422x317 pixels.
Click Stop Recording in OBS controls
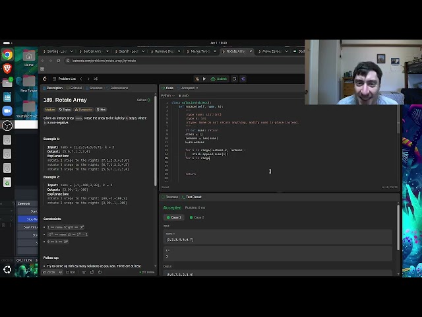click(28, 219)
